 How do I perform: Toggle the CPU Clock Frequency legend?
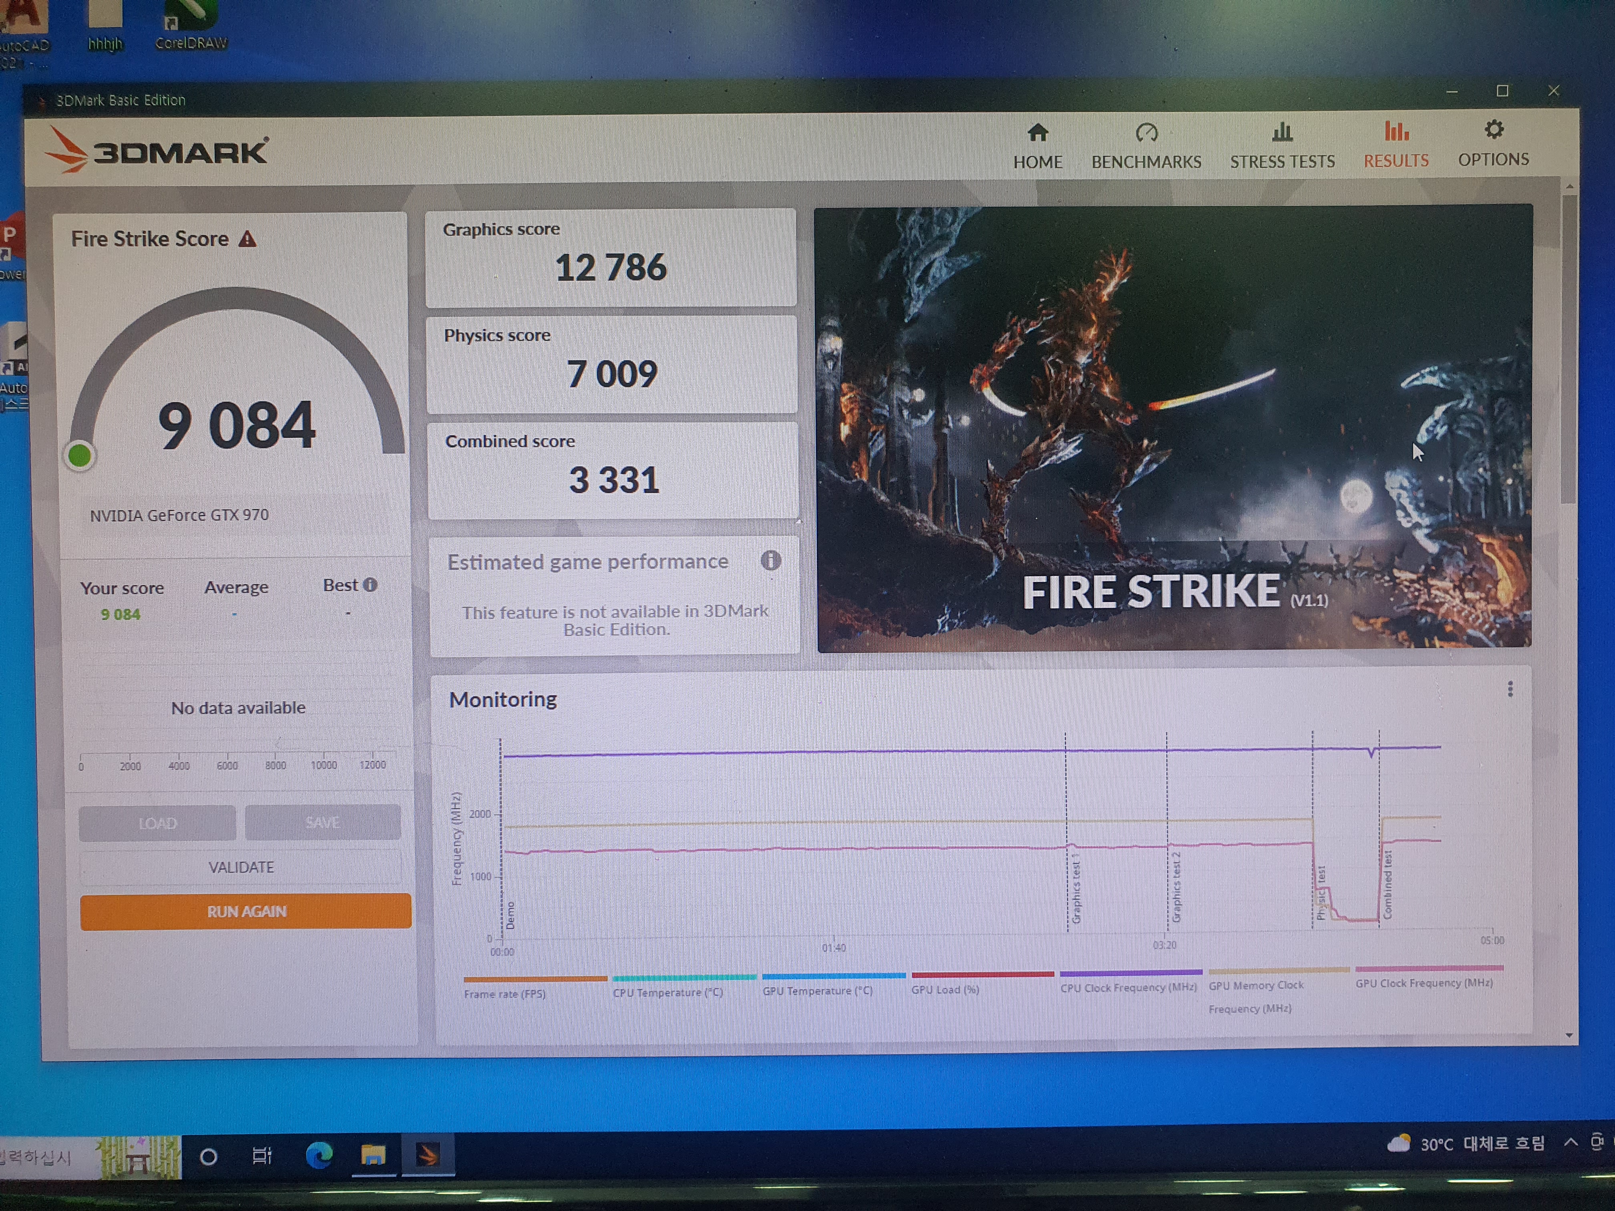1130,981
